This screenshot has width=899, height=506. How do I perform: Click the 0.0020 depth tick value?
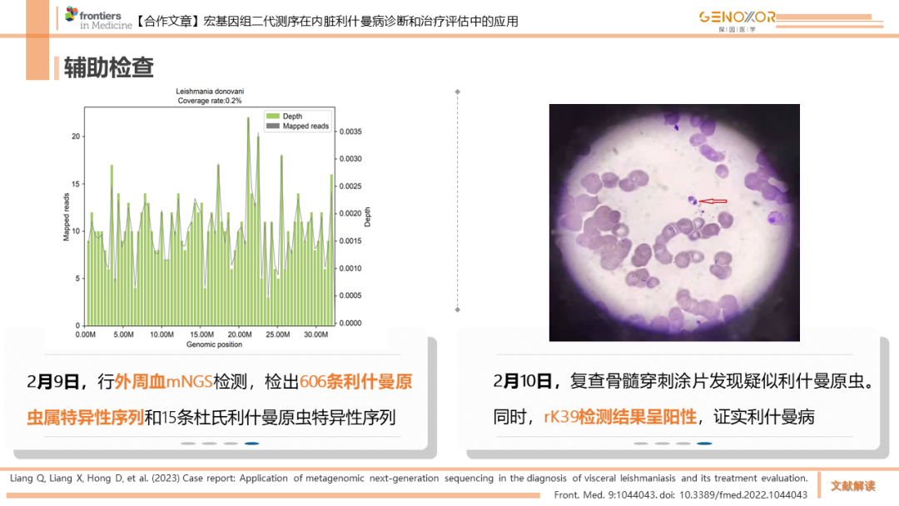tap(350, 214)
